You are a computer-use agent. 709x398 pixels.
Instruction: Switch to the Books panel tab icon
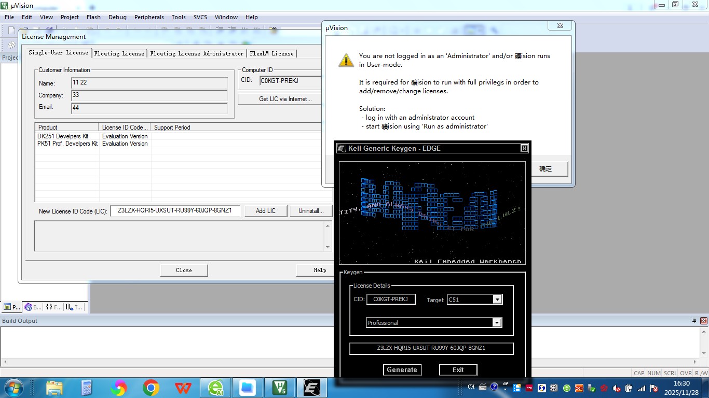[33, 307]
